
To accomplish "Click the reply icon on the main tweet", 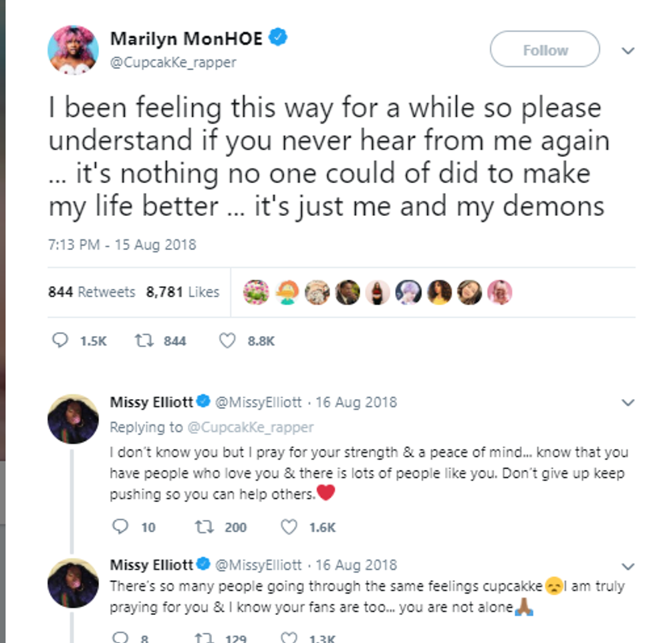I will coord(60,341).
